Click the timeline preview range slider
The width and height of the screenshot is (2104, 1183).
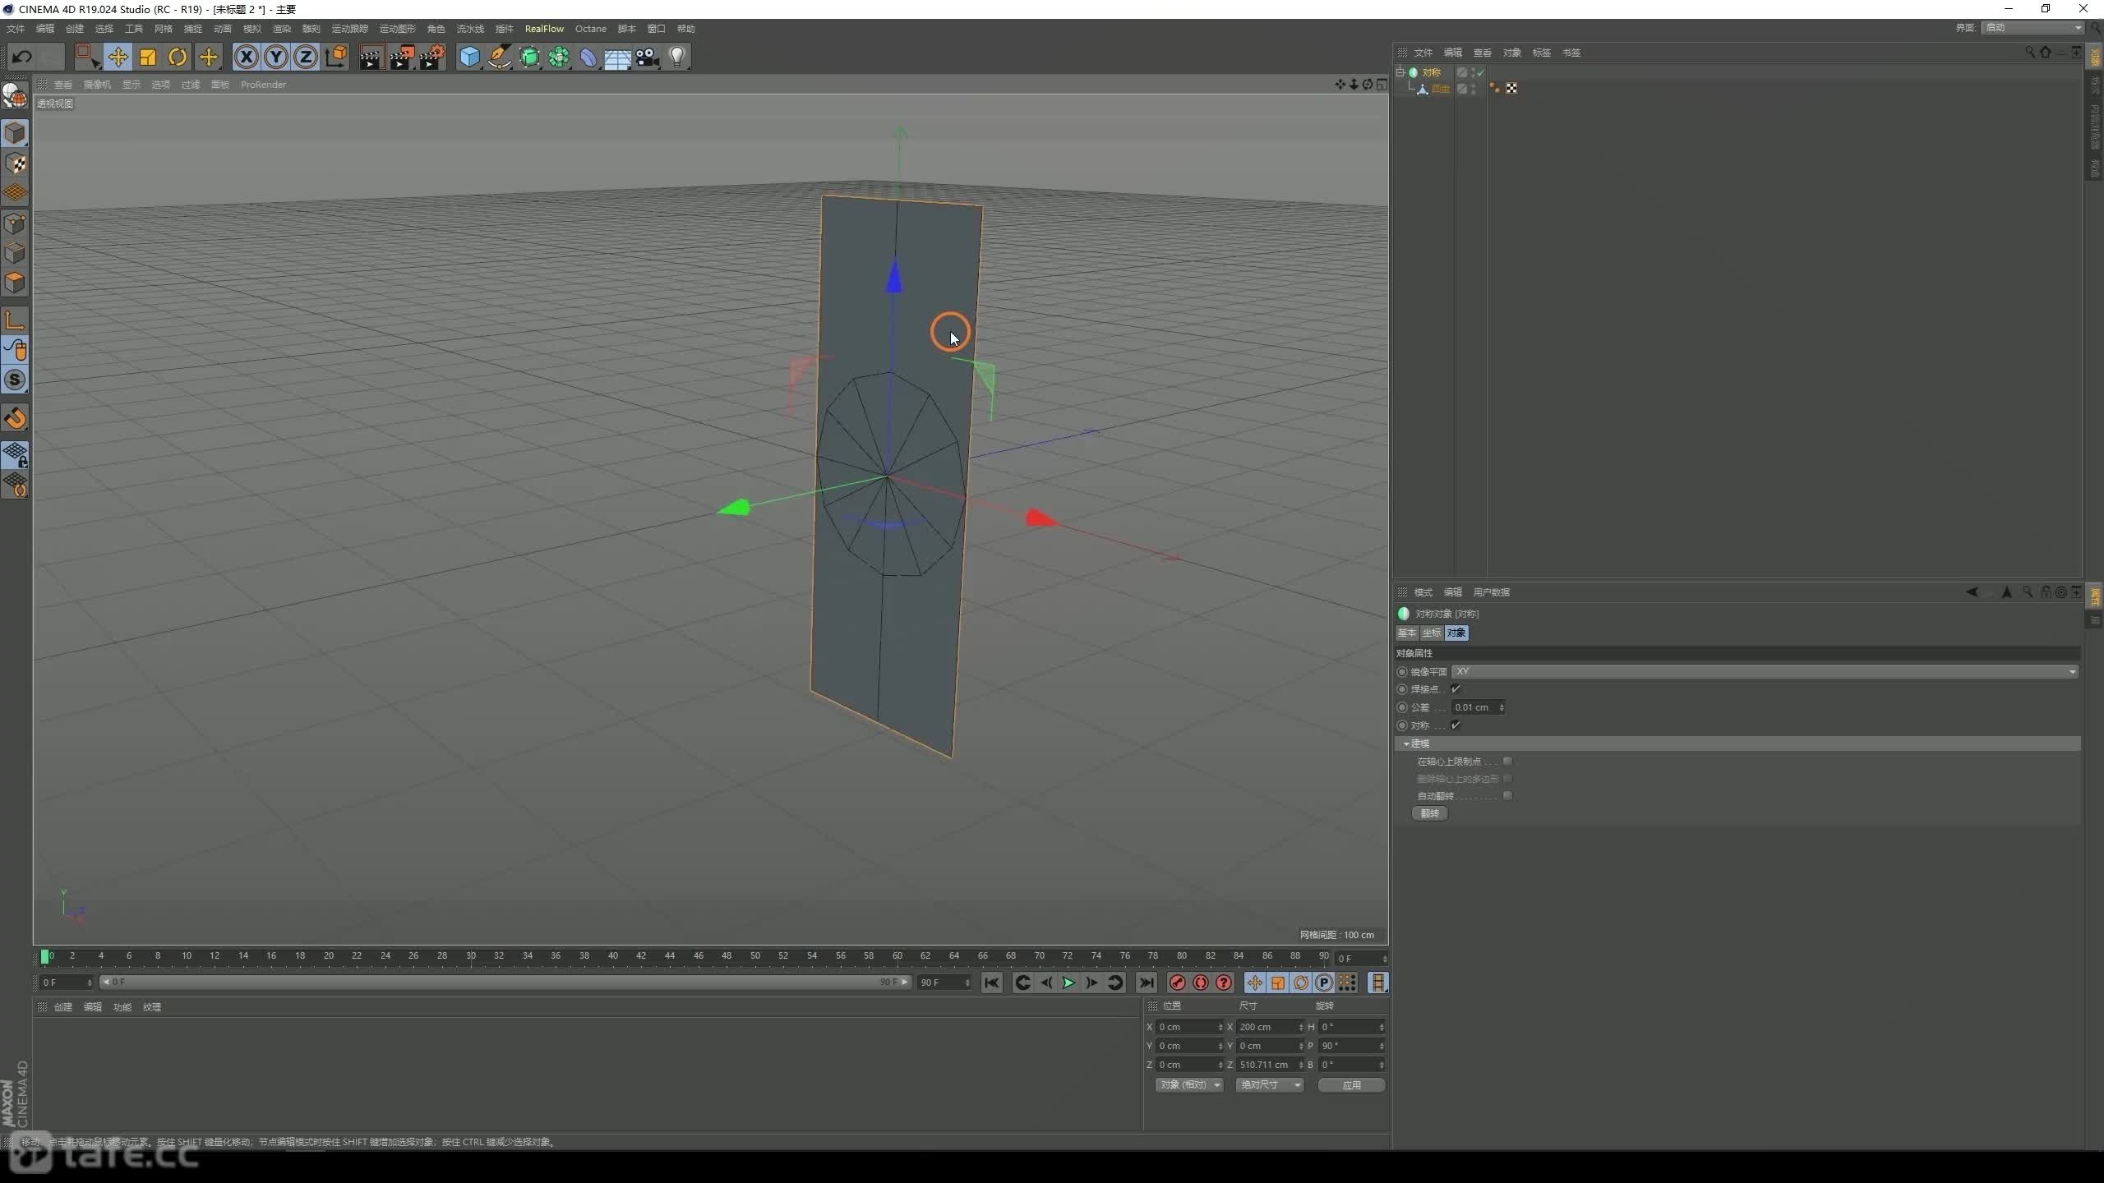tap(505, 983)
